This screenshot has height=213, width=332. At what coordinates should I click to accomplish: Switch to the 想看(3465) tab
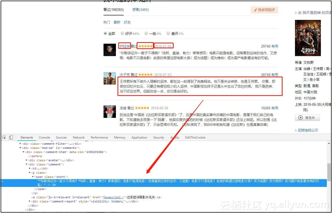141,10
